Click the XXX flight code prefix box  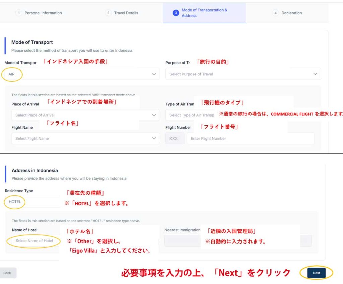[x=175, y=138]
